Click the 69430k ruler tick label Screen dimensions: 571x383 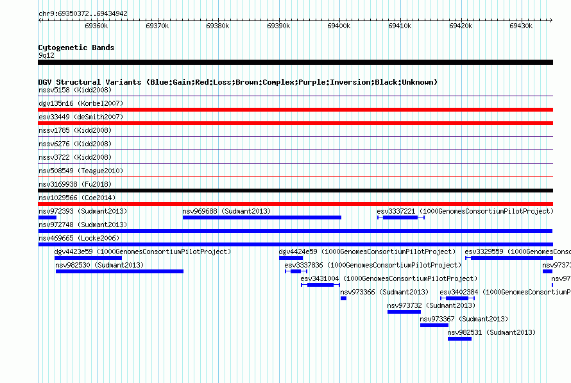click(x=521, y=26)
